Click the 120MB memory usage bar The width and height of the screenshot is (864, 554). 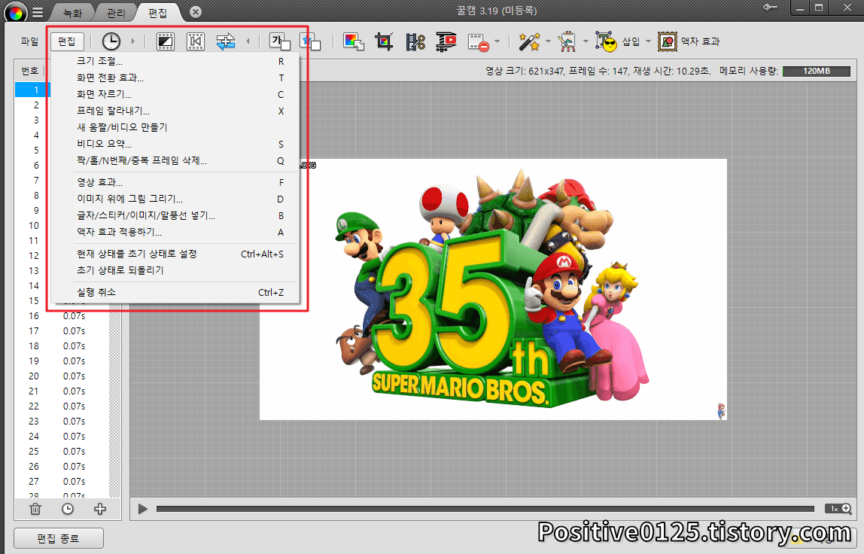coord(816,71)
